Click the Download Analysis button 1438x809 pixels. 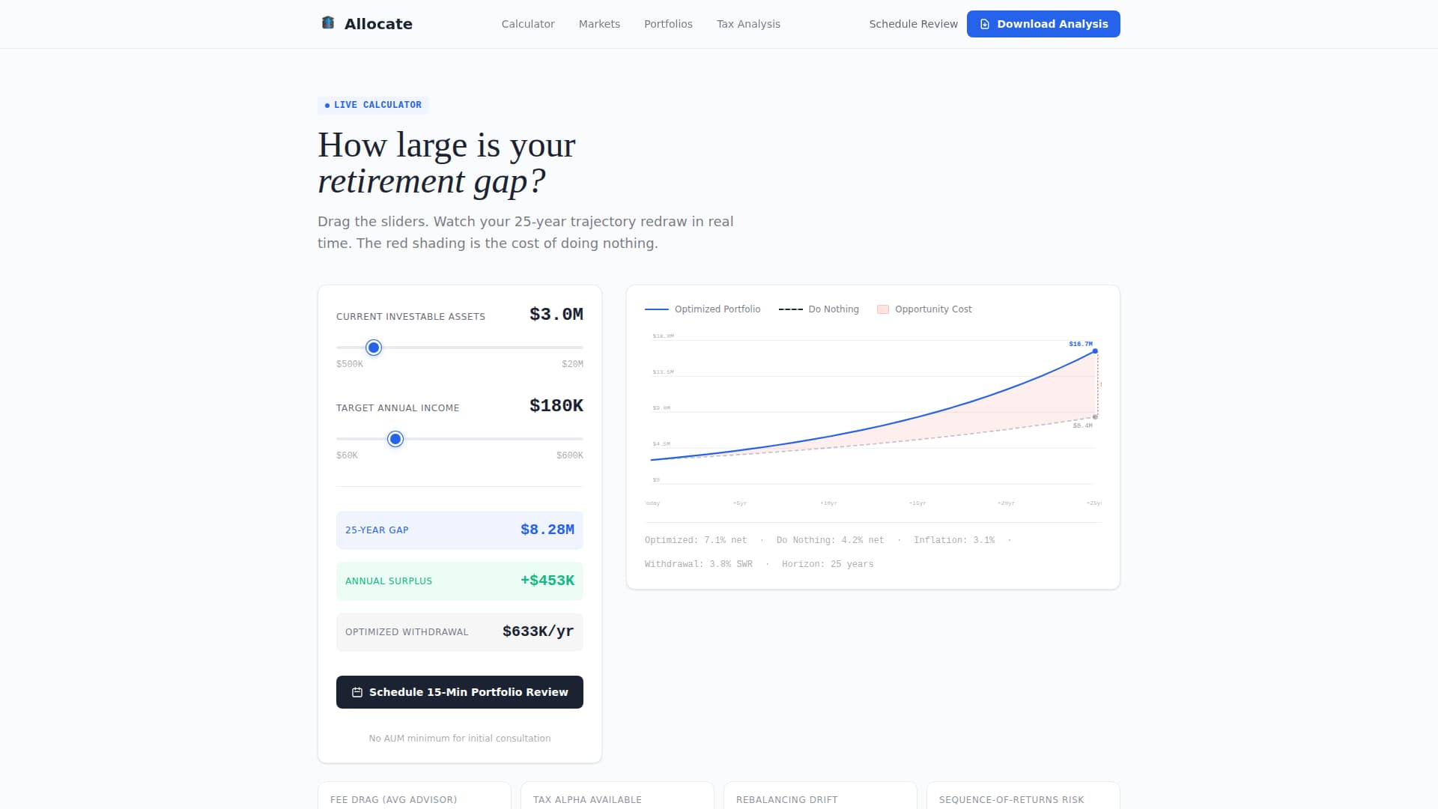coord(1043,24)
